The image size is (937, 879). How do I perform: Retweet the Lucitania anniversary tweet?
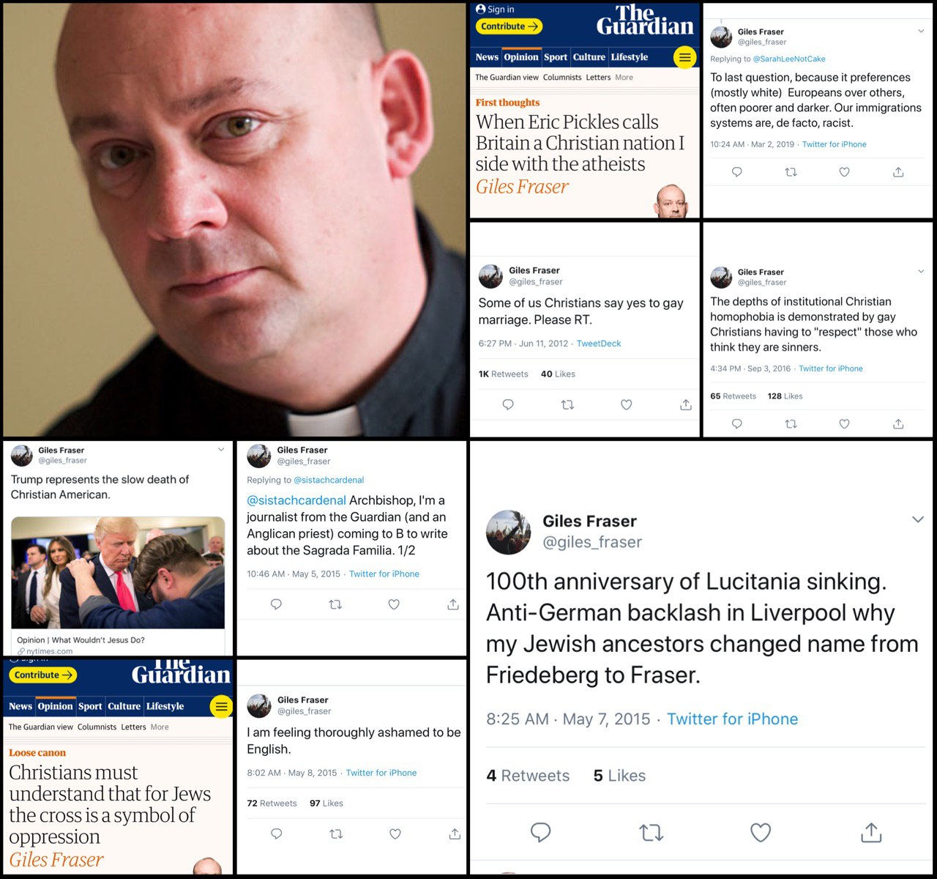[651, 832]
